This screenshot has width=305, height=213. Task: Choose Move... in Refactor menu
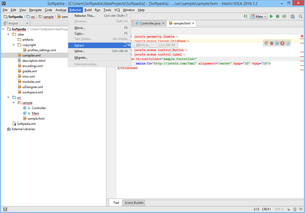(99, 28)
